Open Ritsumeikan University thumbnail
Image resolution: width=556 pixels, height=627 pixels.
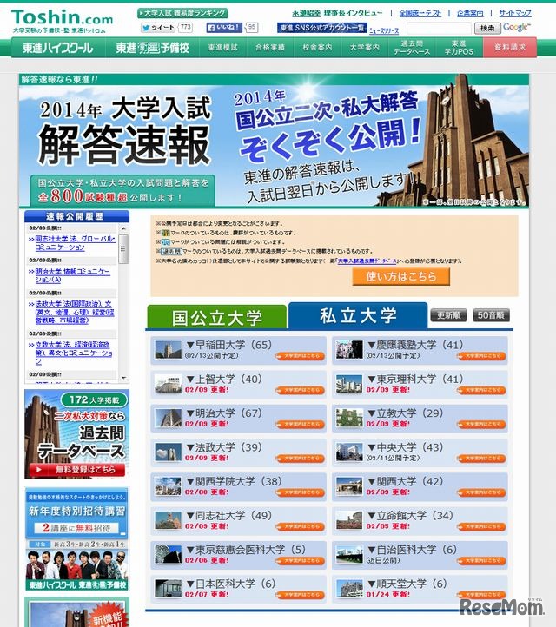(x=349, y=521)
